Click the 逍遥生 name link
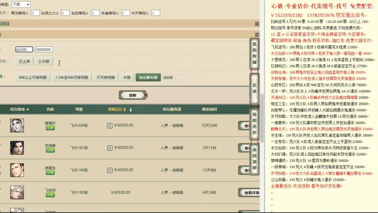 (50, 168)
